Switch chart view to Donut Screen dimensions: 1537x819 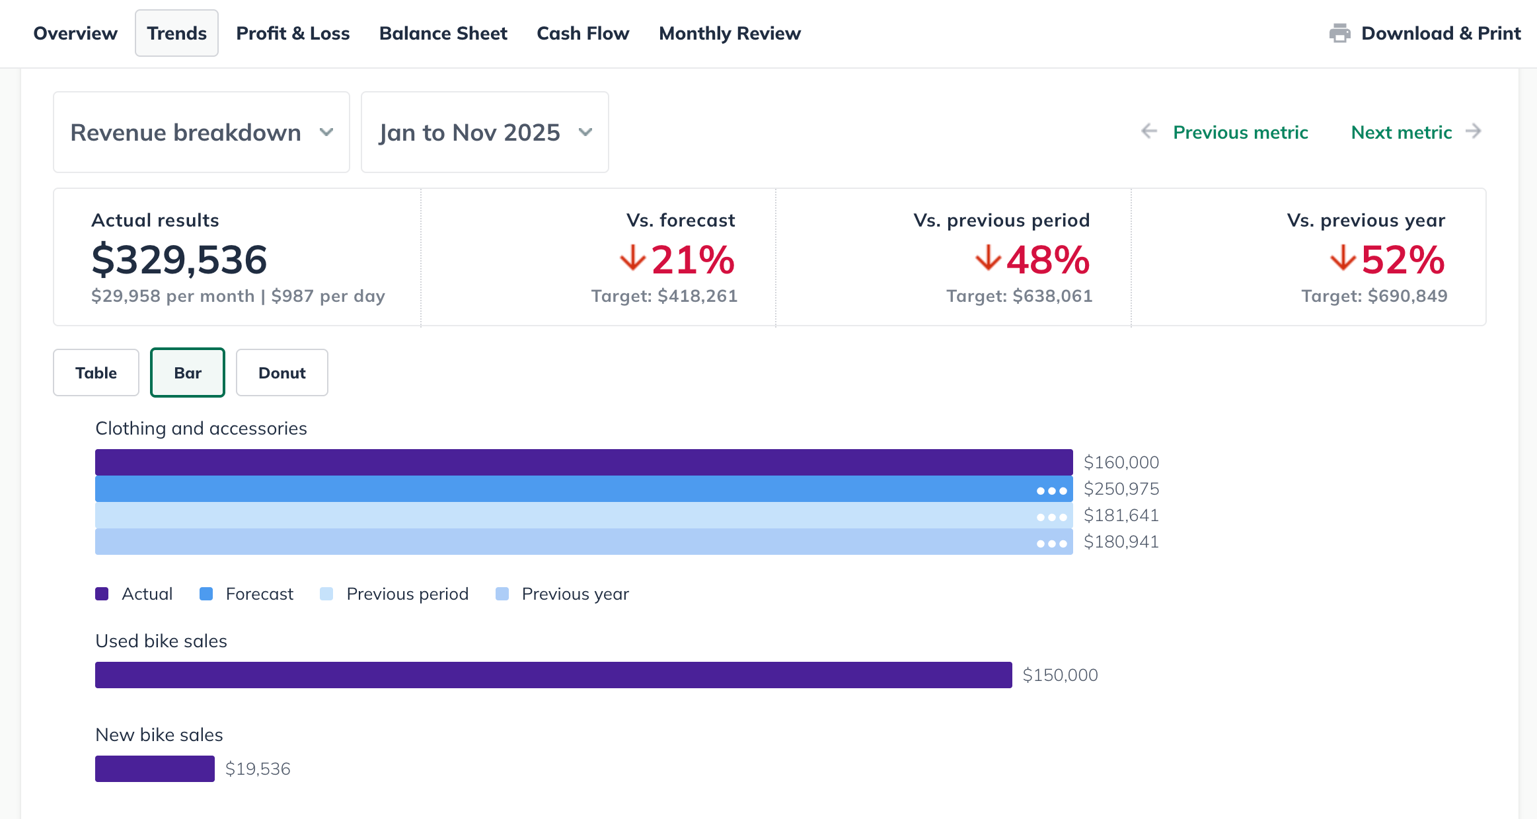pyautogui.click(x=281, y=373)
